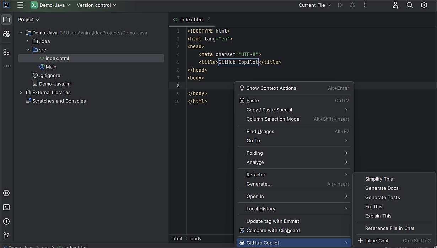The image size is (437, 248).
Task: Open the Version control dropdown
Action: (96, 5)
